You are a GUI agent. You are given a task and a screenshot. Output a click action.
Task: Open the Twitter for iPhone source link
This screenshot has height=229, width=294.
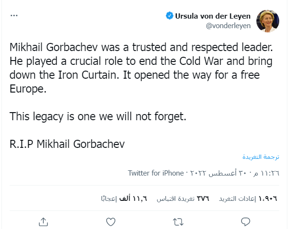pyautogui.click(x=155, y=173)
